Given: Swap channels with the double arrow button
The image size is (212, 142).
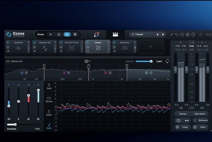Looking at the screenshot, I should (x=187, y=121).
